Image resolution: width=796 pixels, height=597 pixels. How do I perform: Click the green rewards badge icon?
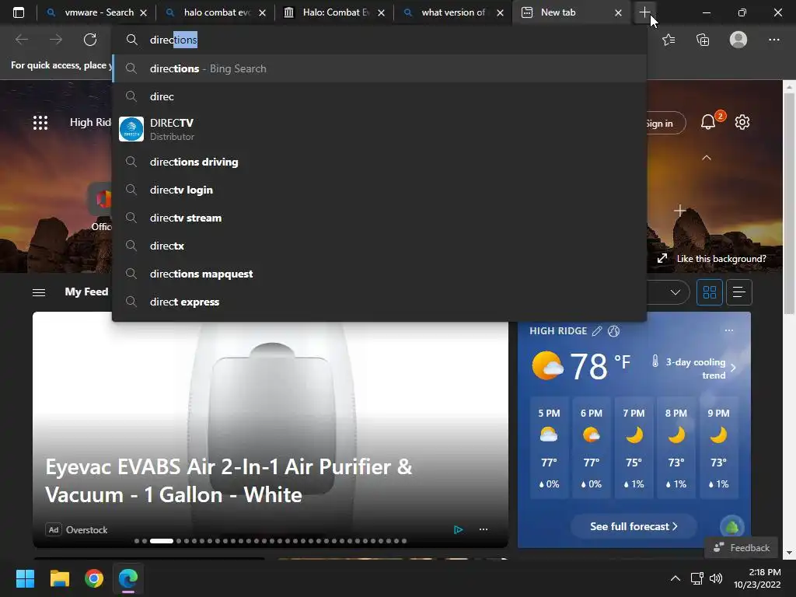pyautogui.click(x=731, y=527)
